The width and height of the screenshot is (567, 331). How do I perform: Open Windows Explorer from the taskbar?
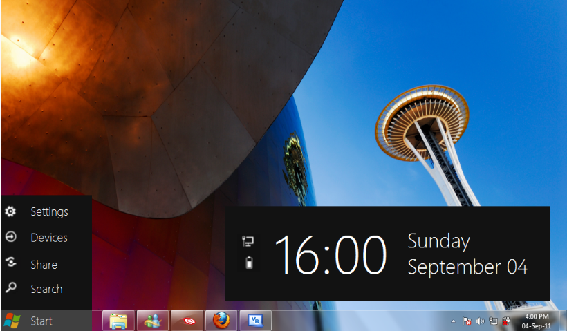tap(119, 321)
